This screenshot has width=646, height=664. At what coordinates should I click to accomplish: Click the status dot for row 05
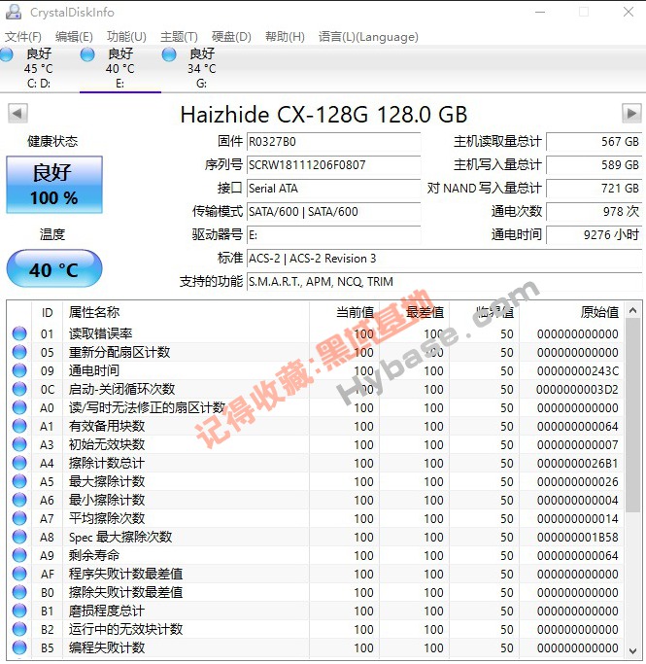pyautogui.click(x=19, y=352)
